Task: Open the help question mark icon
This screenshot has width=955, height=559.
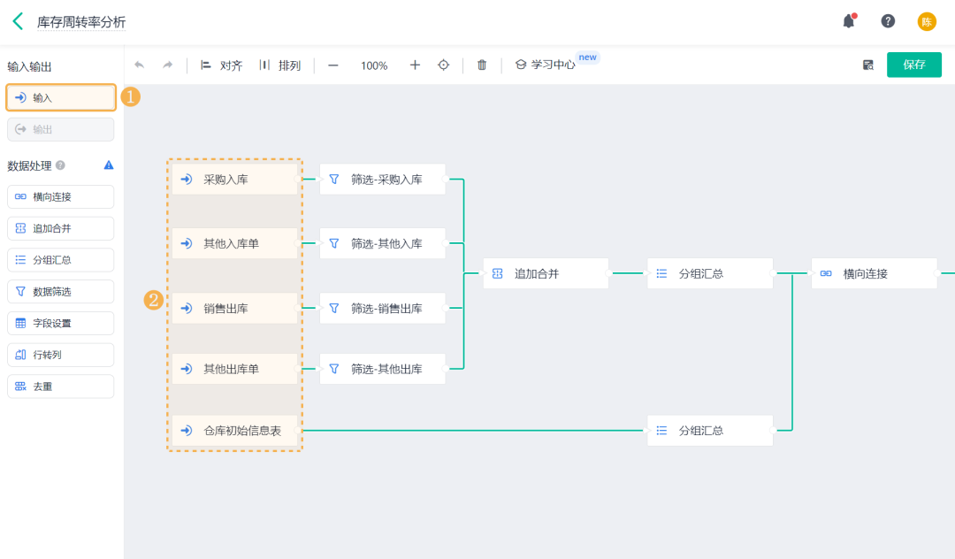Action: (x=888, y=21)
